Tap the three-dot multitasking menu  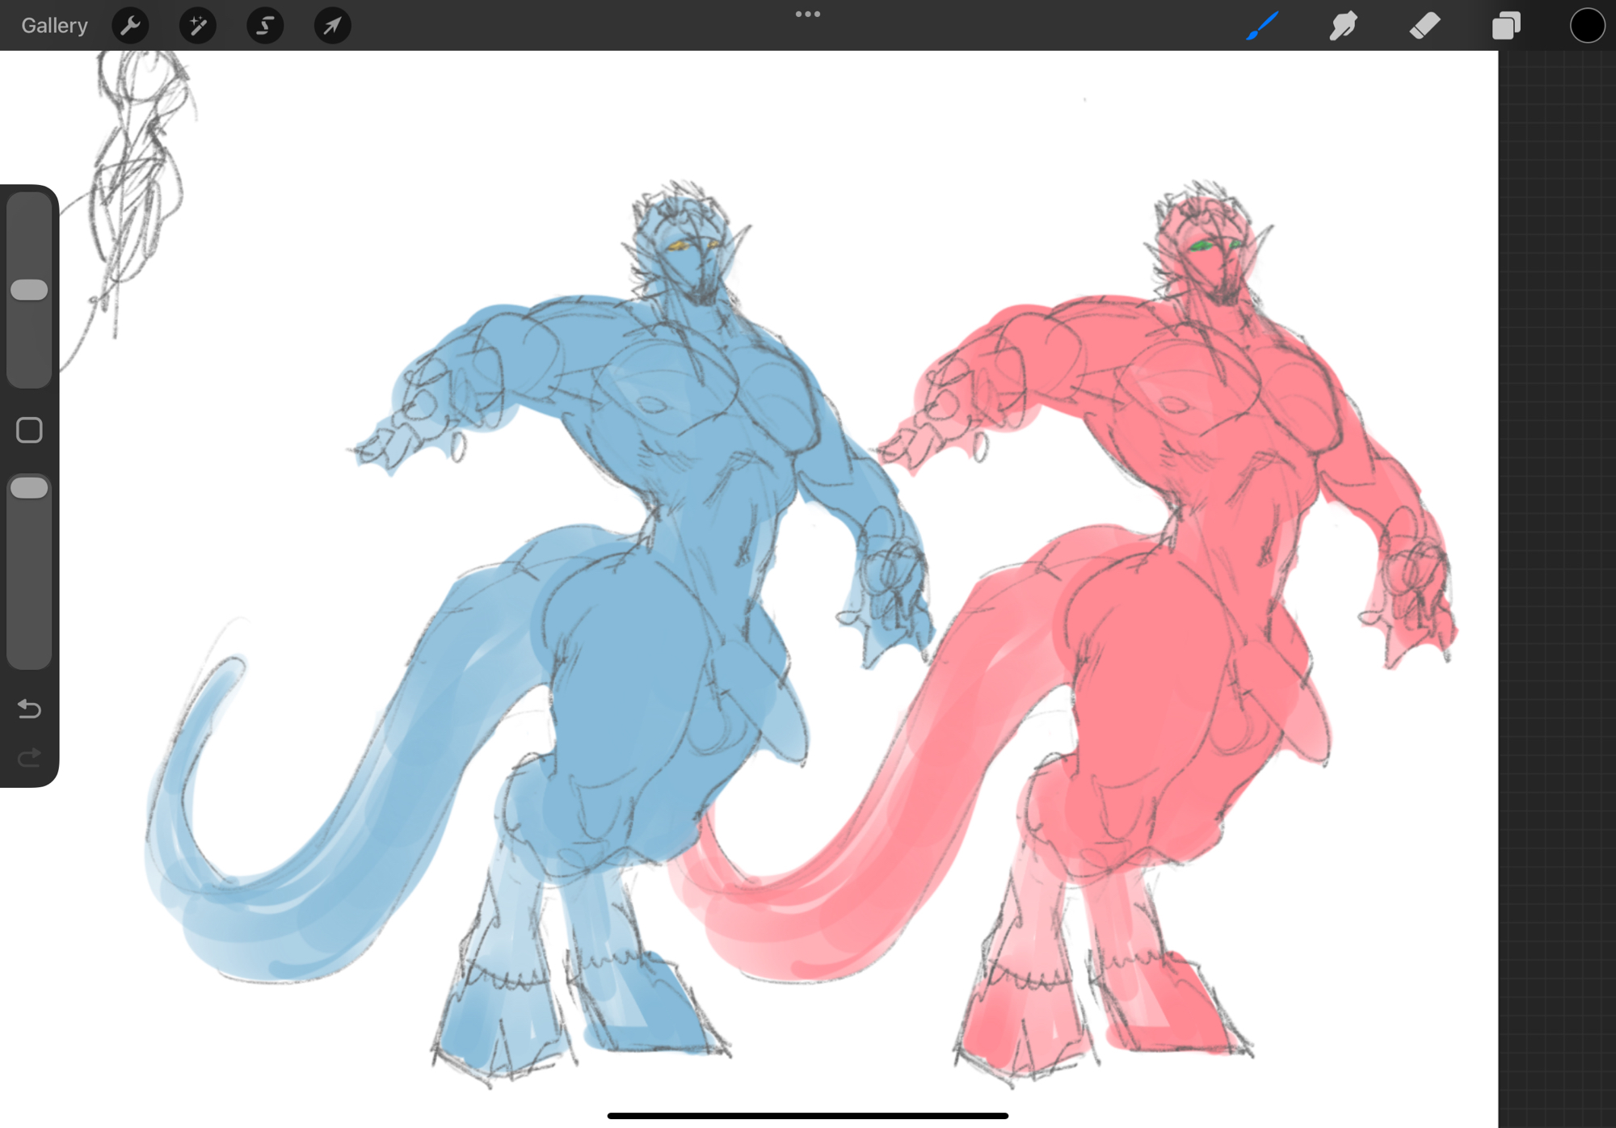coord(807,15)
